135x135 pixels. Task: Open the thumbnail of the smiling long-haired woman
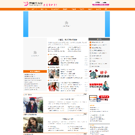coord(54,61)
